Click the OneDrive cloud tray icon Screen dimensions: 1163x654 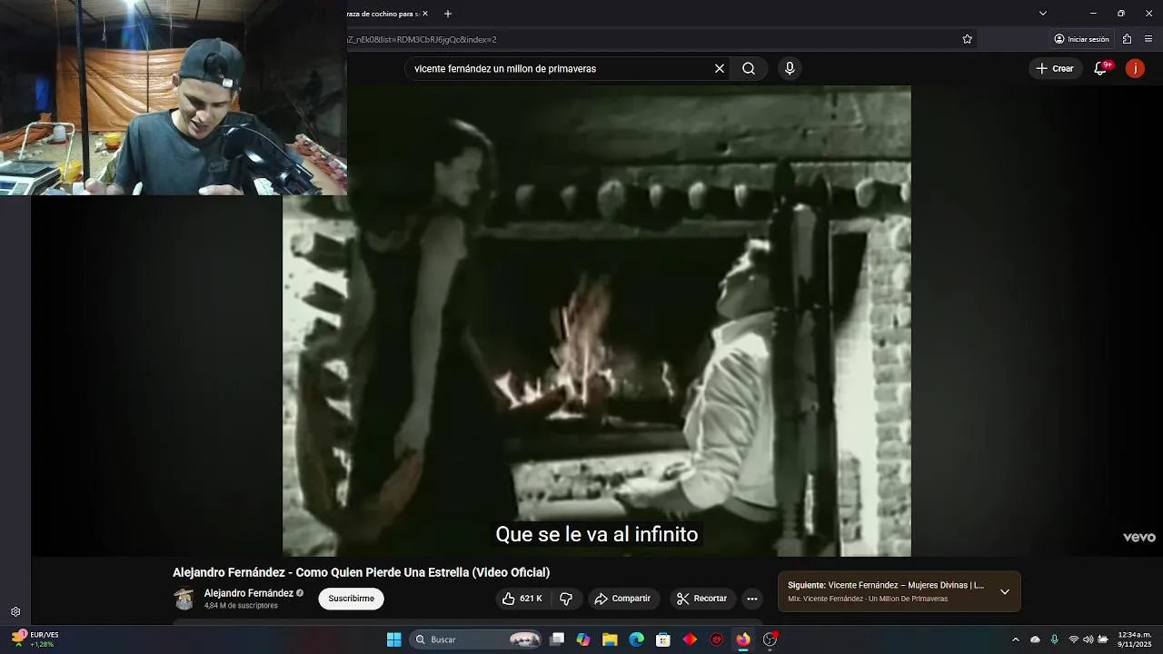click(x=1035, y=639)
